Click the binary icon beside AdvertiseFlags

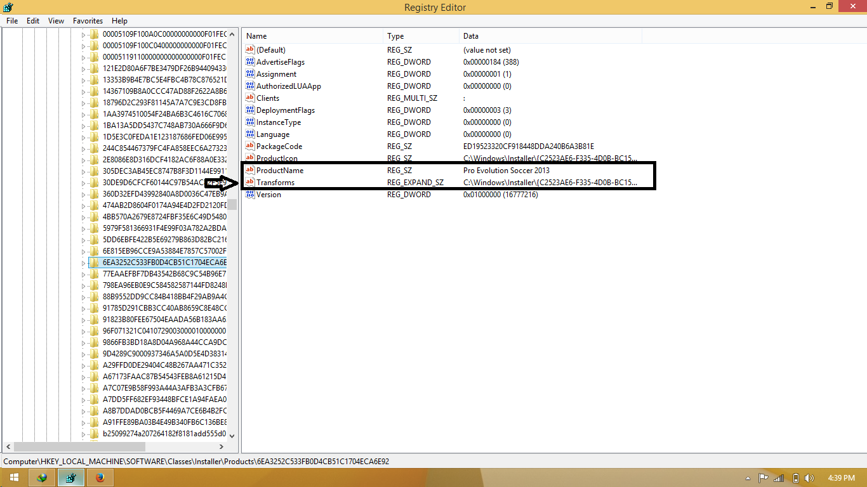click(249, 62)
